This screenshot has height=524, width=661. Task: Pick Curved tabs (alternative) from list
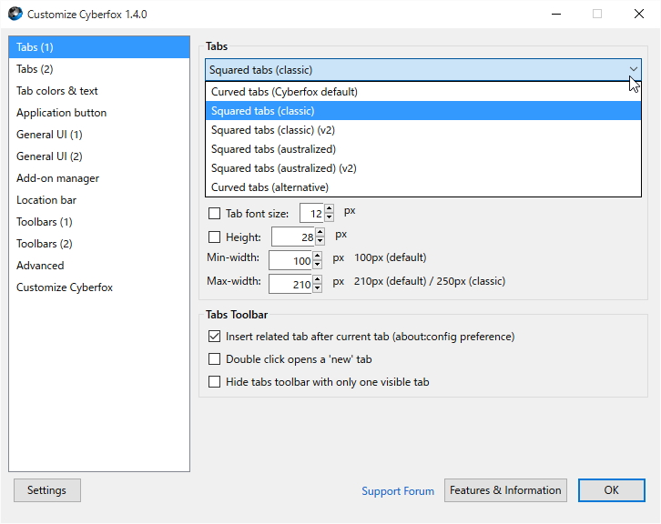click(x=269, y=187)
